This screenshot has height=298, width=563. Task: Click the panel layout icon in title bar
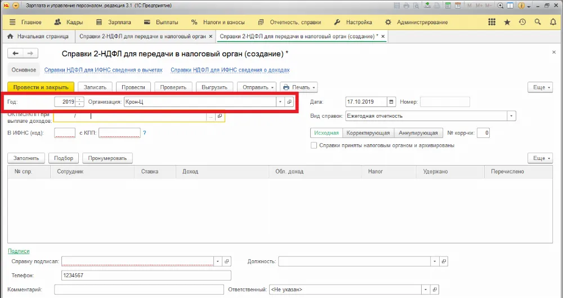[x=510, y=6]
